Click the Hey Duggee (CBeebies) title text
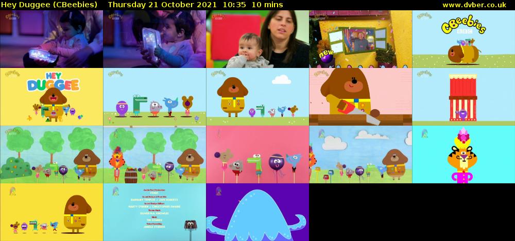 coord(49,5)
